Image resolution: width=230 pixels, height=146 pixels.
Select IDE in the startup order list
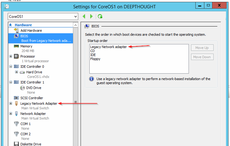[x=93, y=55]
